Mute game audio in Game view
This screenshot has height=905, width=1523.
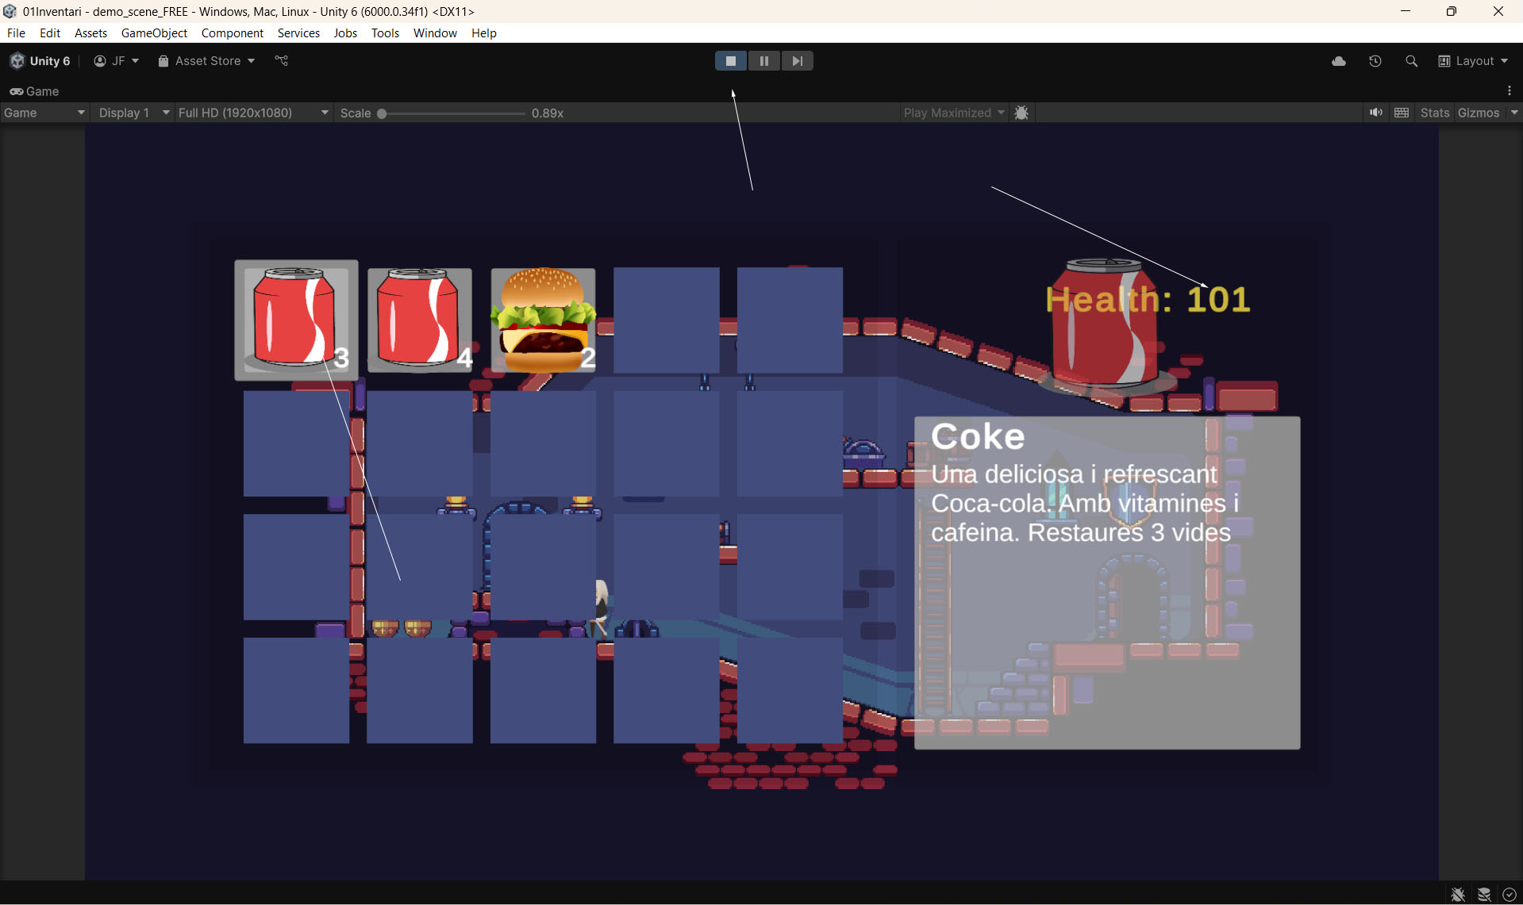1375,113
